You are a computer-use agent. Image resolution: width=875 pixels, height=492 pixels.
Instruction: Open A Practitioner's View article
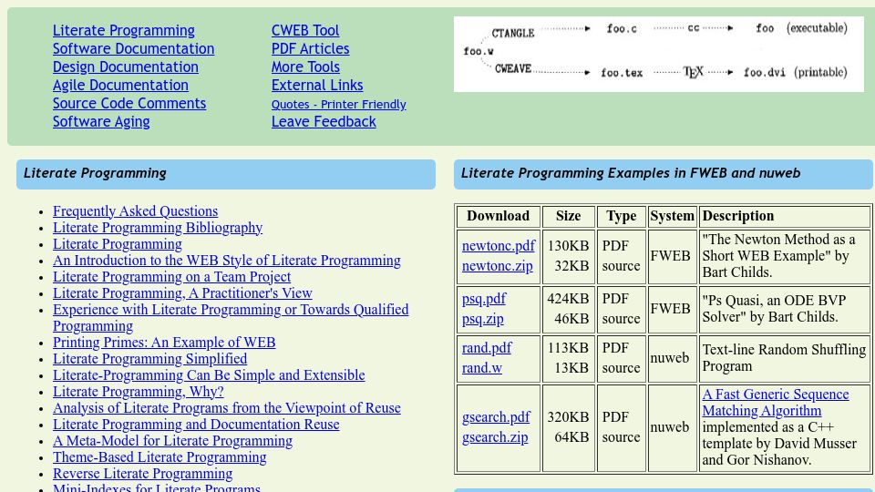(182, 292)
